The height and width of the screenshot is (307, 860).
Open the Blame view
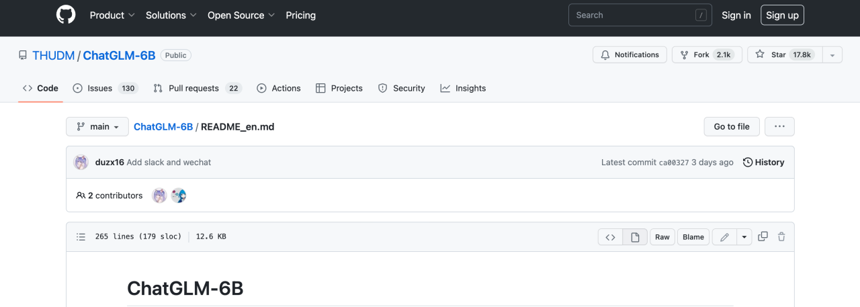click(x=693, y=237)
